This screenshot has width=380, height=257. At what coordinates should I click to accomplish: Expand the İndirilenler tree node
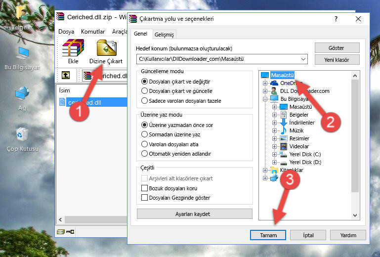point(274,123)
